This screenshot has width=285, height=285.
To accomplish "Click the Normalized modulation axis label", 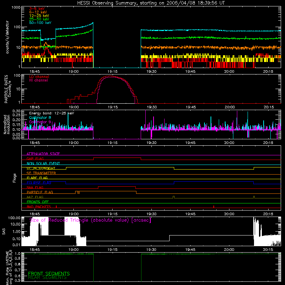I will (6, 124).
